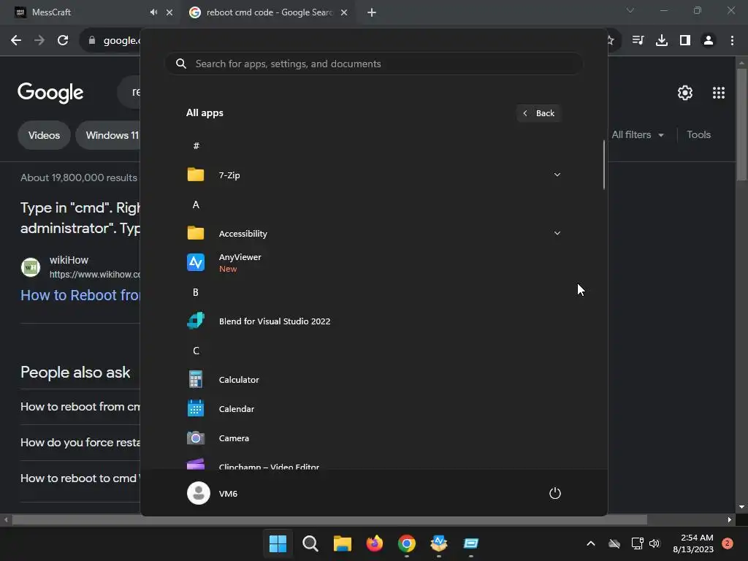
Task: Open Google quick settings gear
Action: click(685, 93)
